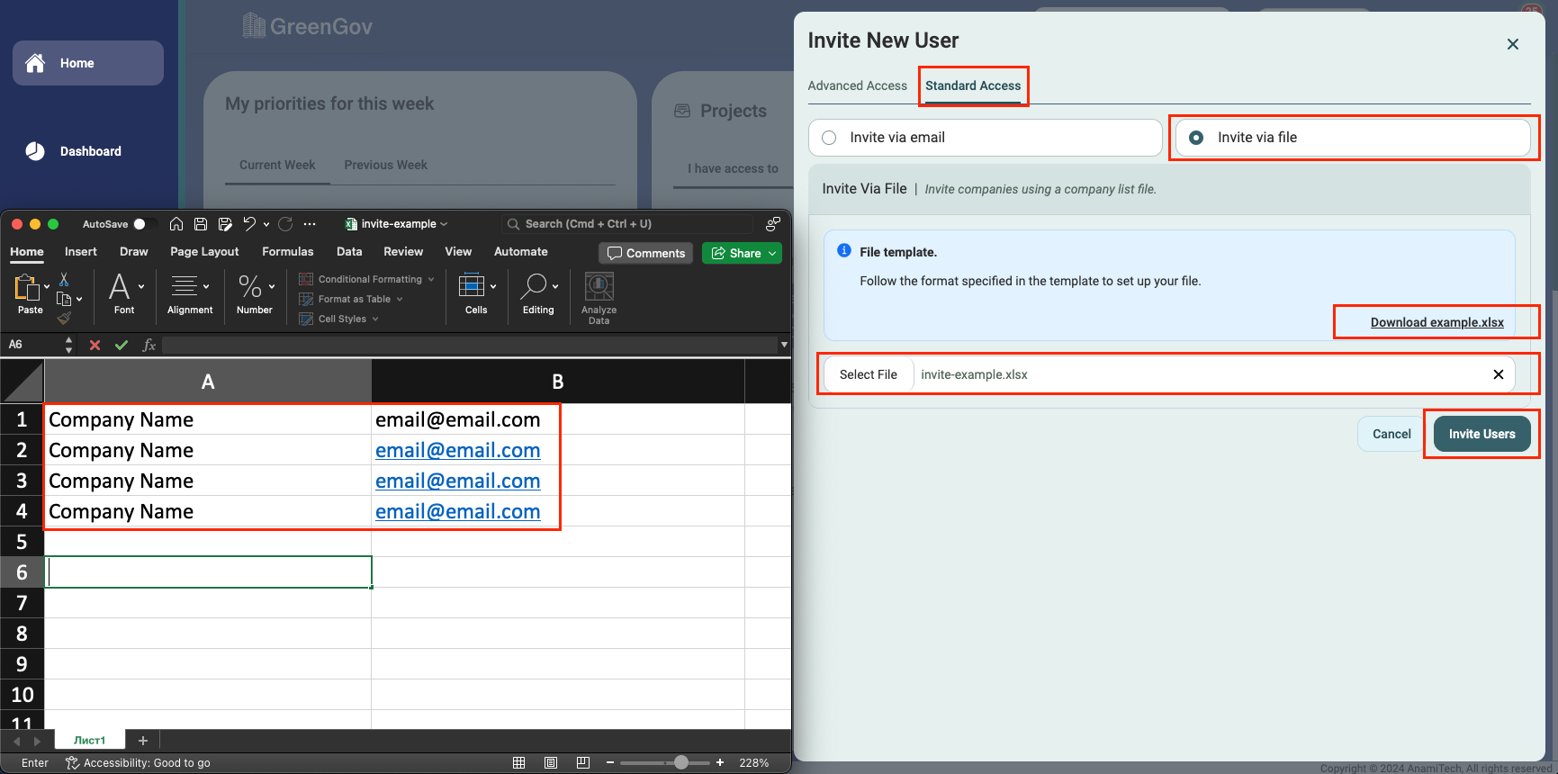Click the Save As icon with pencil
1558x774 pixels.
coord(225,224)
